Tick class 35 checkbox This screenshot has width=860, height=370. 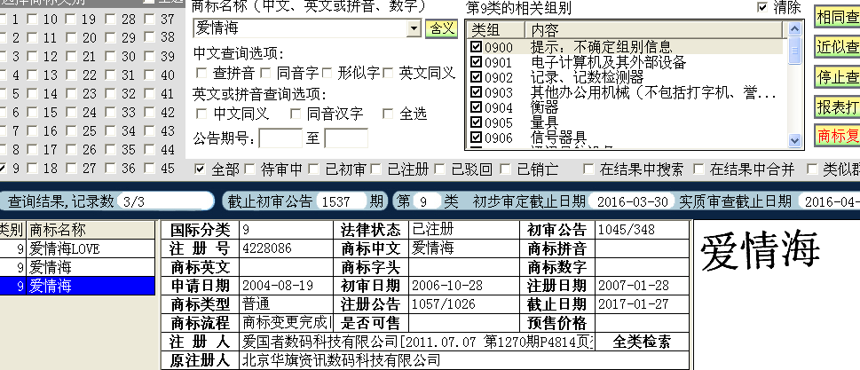pos(110,150)
